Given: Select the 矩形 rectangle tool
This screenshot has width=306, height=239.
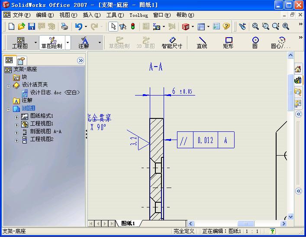Looking at the screenshot, I should 229,43.
